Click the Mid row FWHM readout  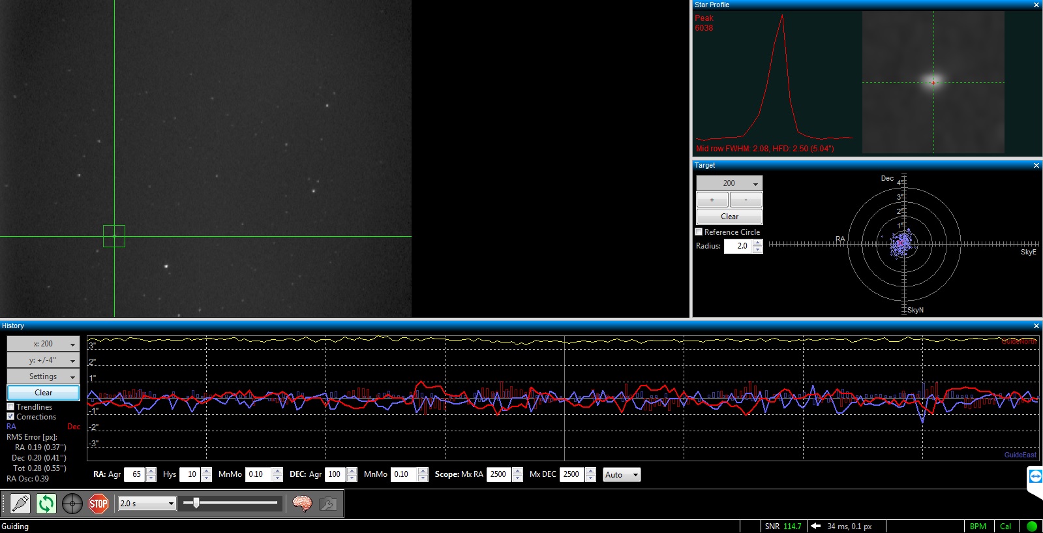tap(764, 149)
